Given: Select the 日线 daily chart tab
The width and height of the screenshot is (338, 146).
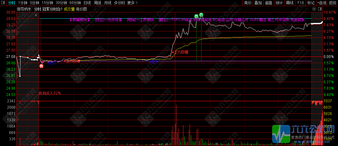Looking at the screenshot, I should coord(87,3).
